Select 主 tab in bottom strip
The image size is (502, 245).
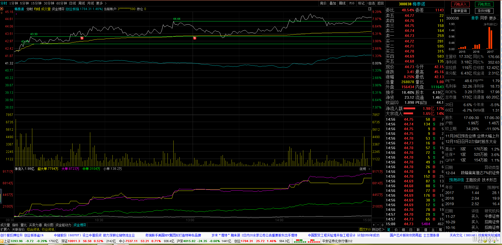tap(433, 230)
